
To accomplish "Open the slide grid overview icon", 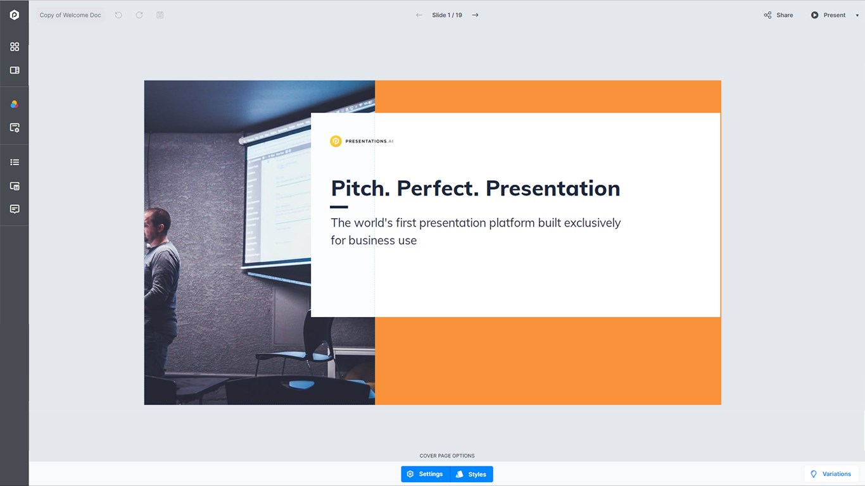I will 15,47.
